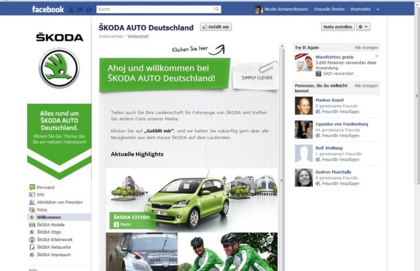420x271 pixels.
Task: Close the Wandtattoo gratis suggestion
Action: (x=377, y=56)
